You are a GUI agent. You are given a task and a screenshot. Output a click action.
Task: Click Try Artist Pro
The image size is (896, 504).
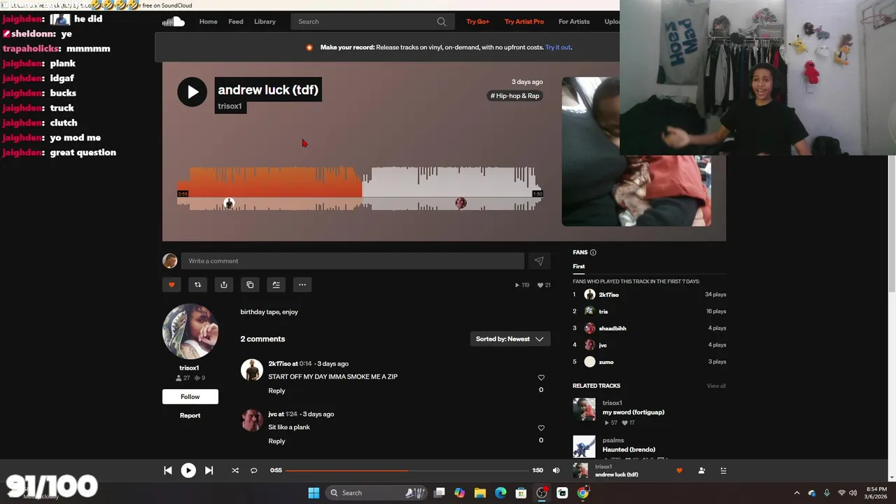[x=524, y=22]
